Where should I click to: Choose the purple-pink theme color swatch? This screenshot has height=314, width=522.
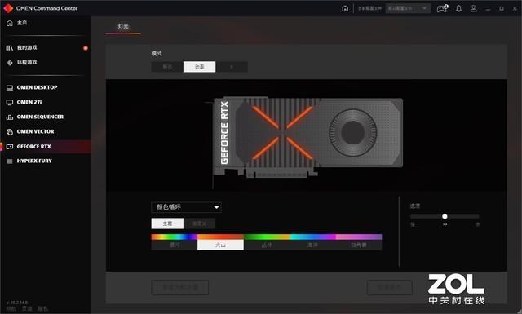coord(359,242)
